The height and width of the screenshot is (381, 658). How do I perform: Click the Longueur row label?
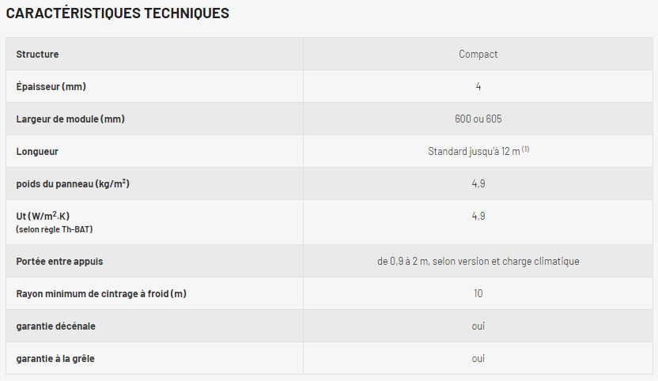pos(37,151)
